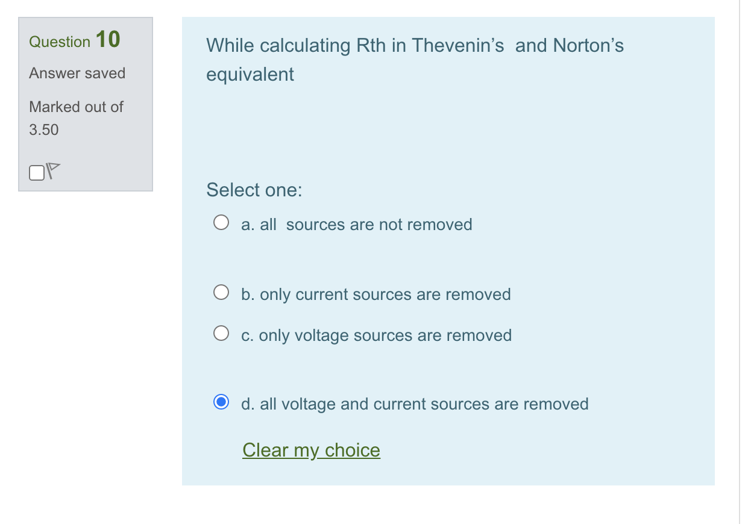
Task: Check the flag question checkbox
Action: [36, 172]
